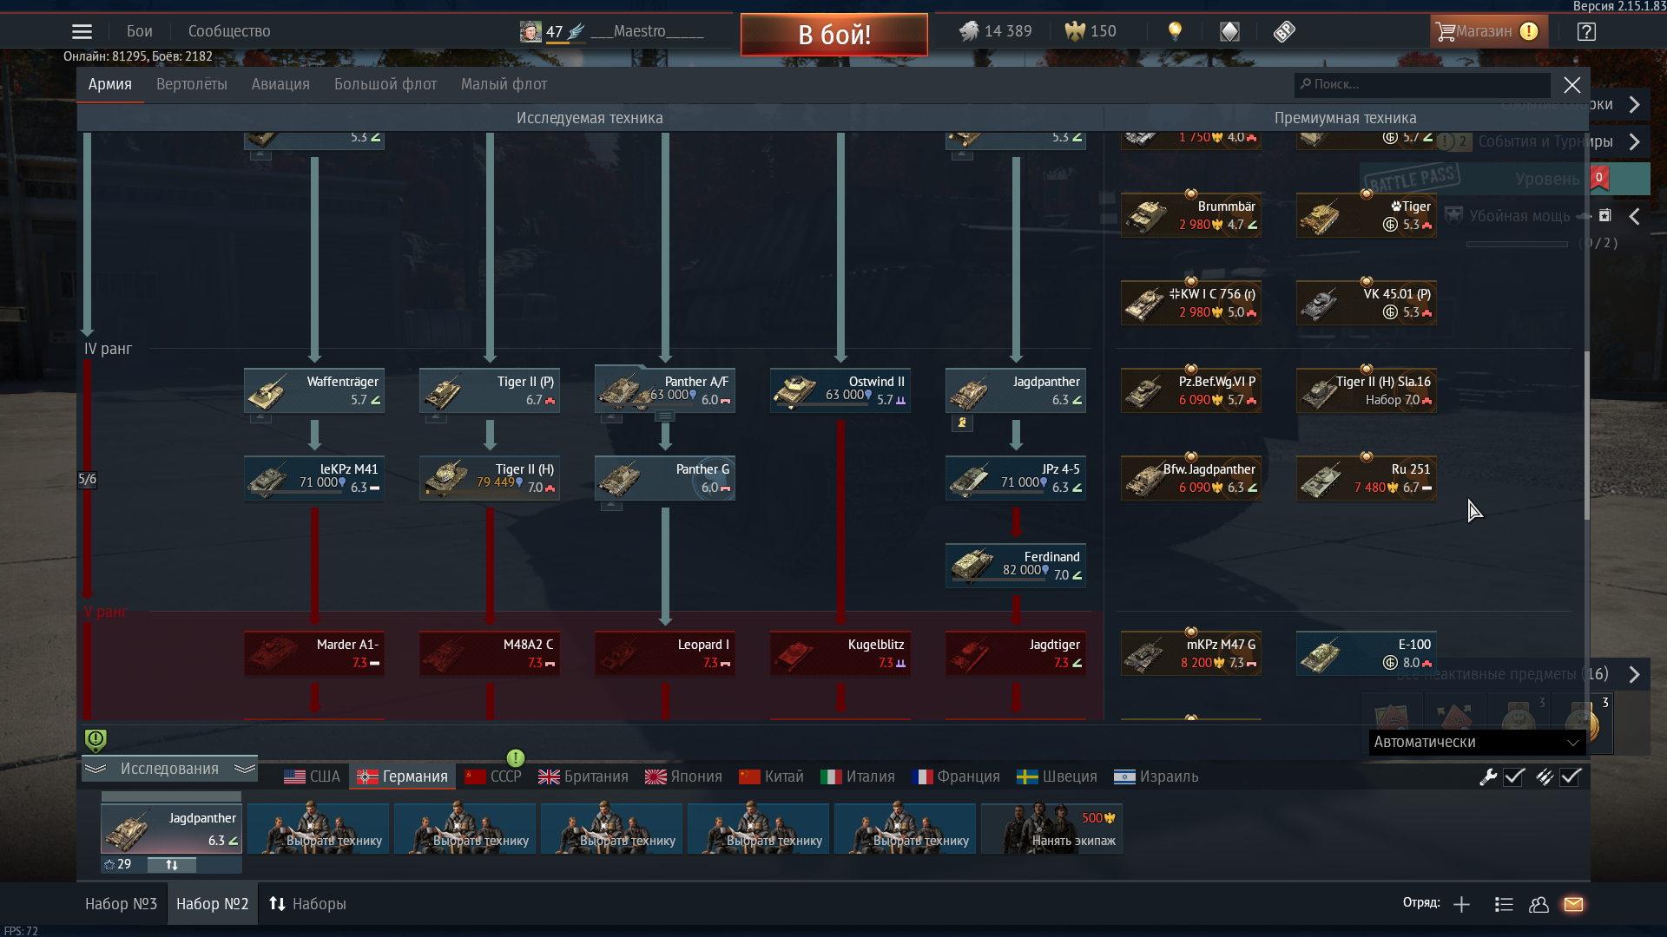Open Golden Eagles balance 150
The height and width of the screenshot is (937, 1667).
[x=1091, y=31]
